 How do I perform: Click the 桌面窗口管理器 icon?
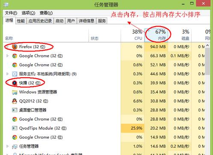[x=15, y=110]
